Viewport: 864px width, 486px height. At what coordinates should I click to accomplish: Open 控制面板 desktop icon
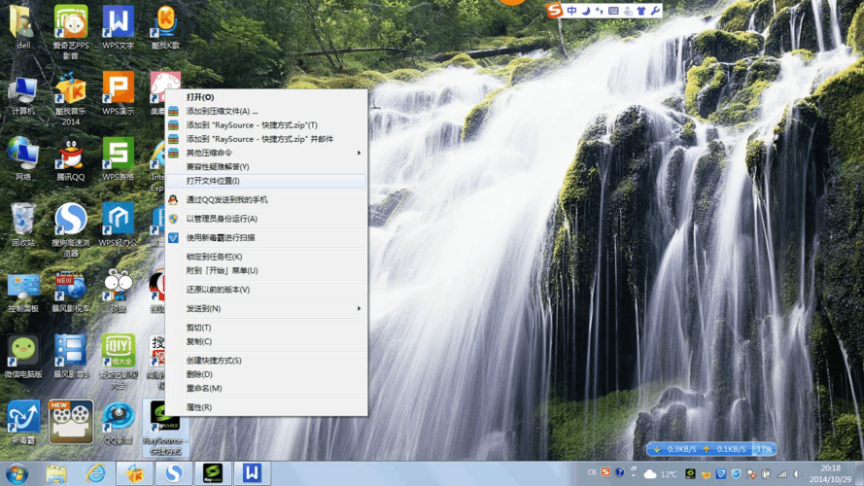22,293
